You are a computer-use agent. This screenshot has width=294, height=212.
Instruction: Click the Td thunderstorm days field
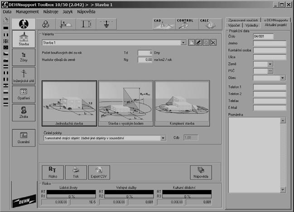tap(145, 53)
